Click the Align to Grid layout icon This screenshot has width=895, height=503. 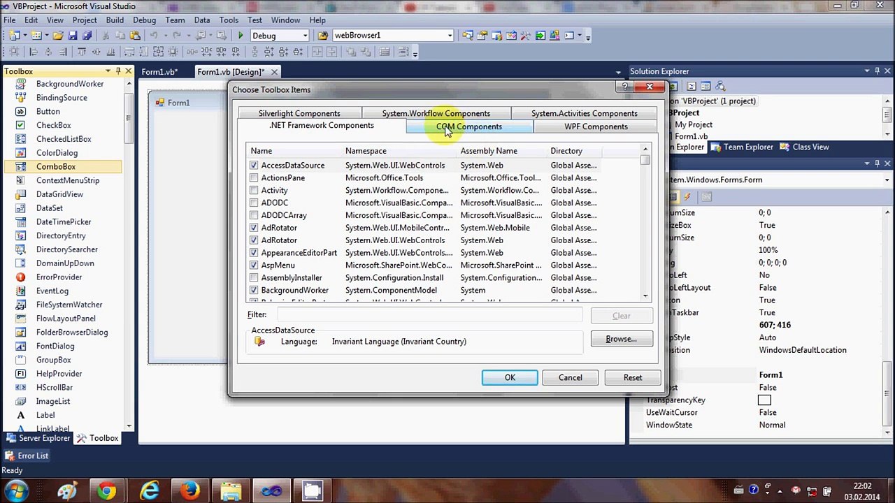click(14, 52)
